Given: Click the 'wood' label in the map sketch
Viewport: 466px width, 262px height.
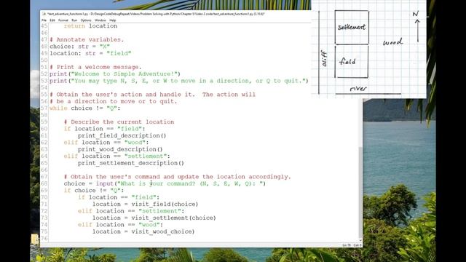Looking at the screenshot, I should pos(392,42).
